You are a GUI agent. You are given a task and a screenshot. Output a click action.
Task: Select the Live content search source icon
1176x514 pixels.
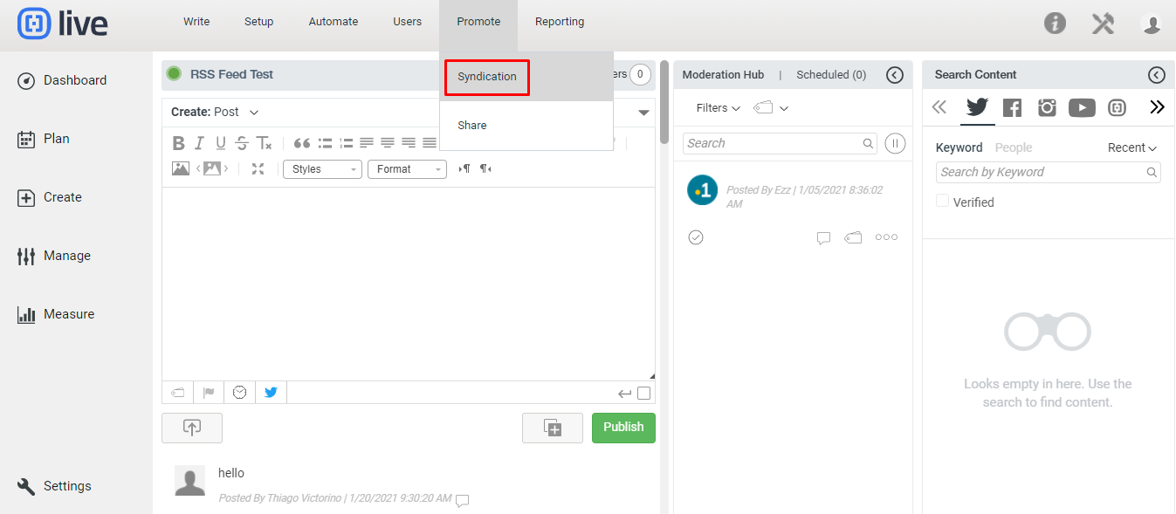[x=1117, y=107]
